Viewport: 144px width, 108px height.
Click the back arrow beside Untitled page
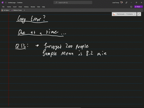(x=6, y=3)
